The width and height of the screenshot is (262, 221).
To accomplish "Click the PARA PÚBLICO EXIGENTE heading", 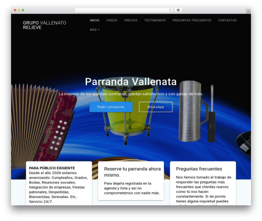I will pos(52,168).
